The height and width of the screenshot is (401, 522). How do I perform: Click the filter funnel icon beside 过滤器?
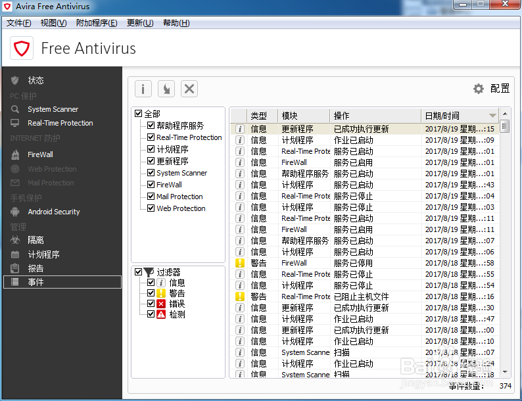149,272
